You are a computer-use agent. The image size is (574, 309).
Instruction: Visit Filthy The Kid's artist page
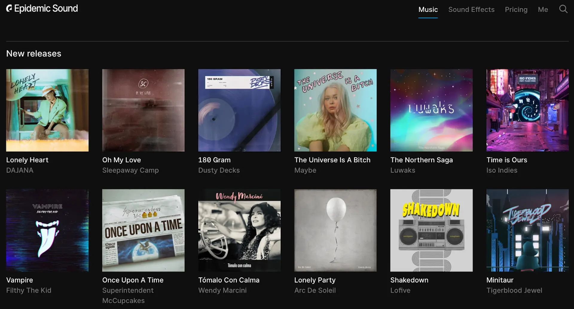pos(29,290)
